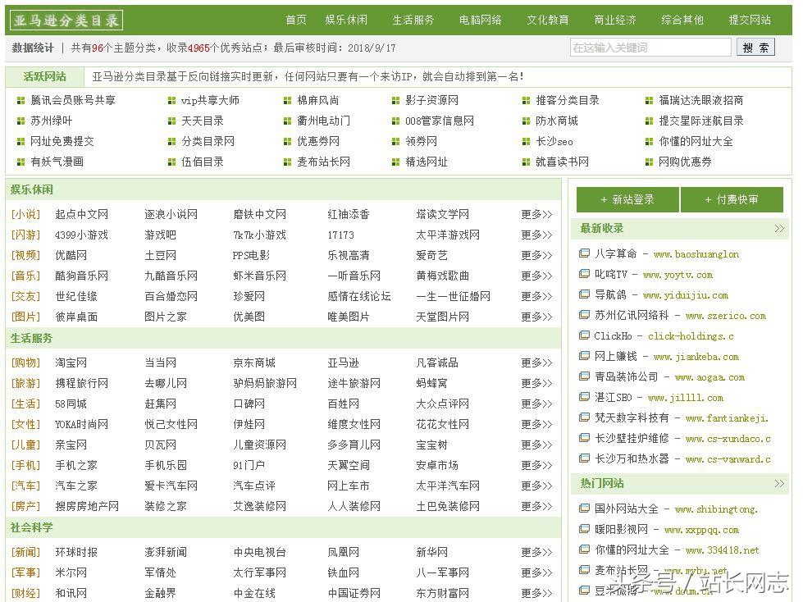Click the page icon next to ClickHo
The image size is (803, 602).
(x=584, y=335)
